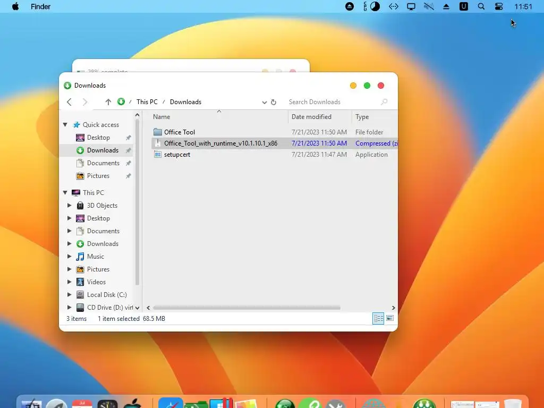This screenshot has height=408, width=544.
Task: Expand the Local Disk (C:) node
Action: pyautogui.click(x=70, y=294)
